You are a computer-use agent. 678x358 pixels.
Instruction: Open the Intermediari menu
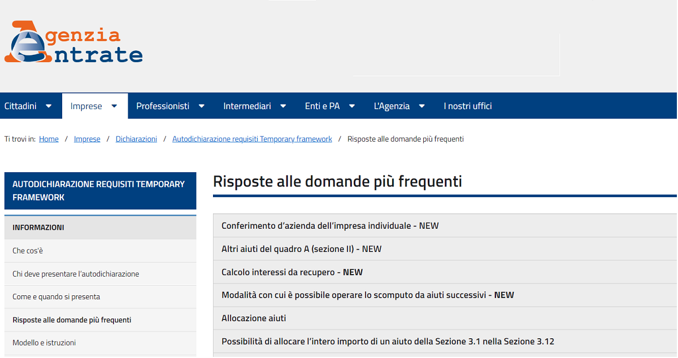pyautogui.click(x=247, y=106)
